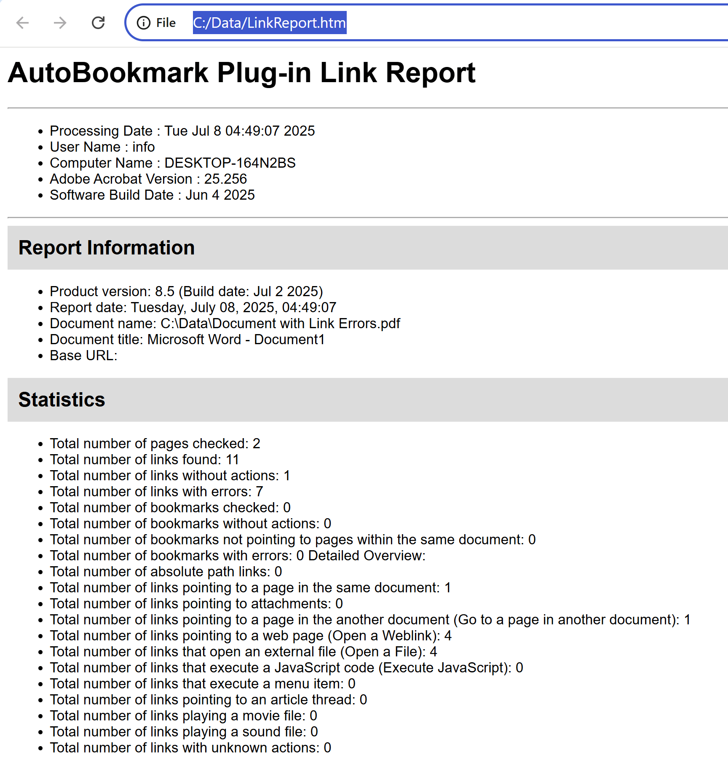
Task: Click the browser Forward arrow
Action: coord(60,23)
